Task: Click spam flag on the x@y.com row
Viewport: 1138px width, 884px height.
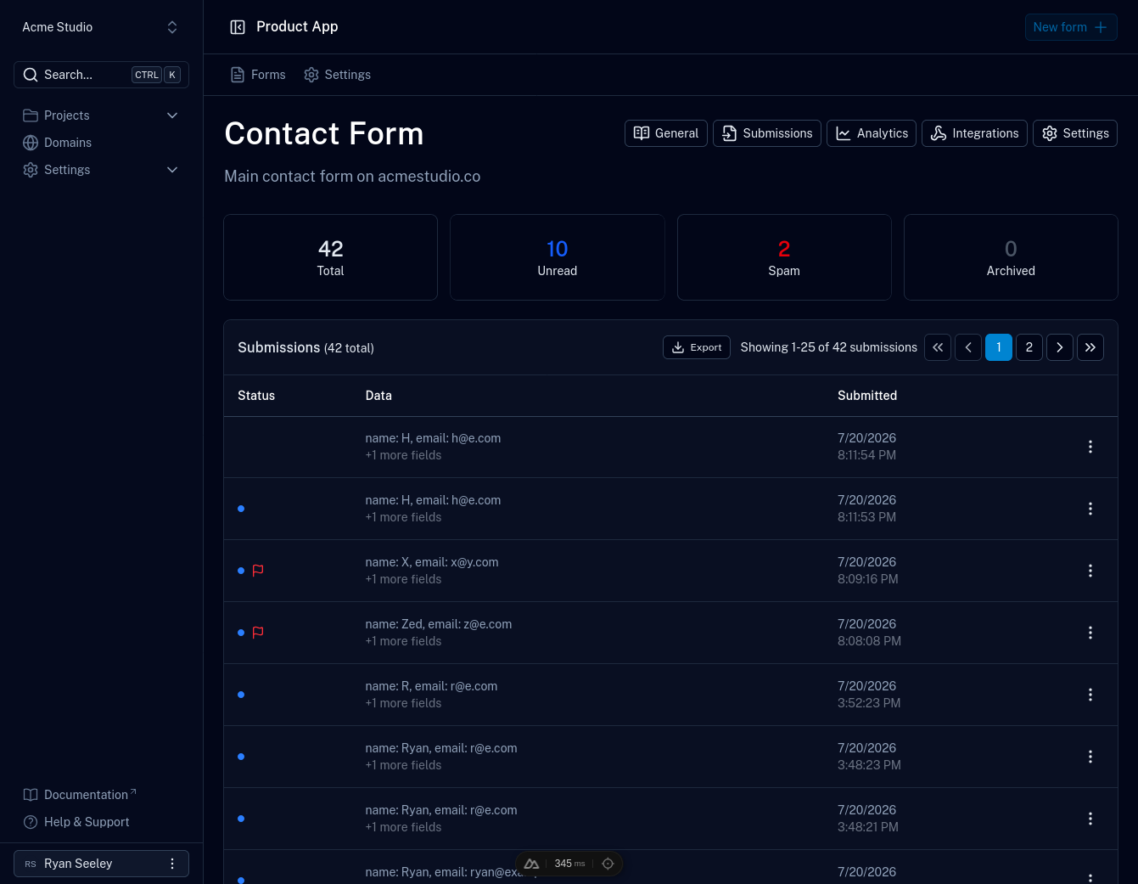Action: (258, 571)
